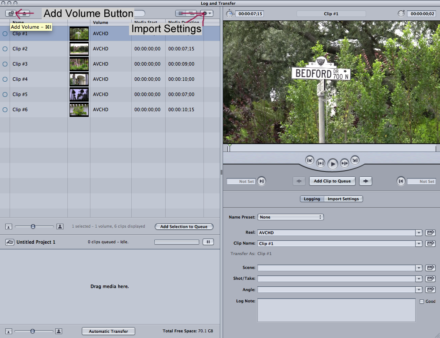Click status circle for Clip #2
440x338 pixels.
pyautogui.click(x=5, y=49)
